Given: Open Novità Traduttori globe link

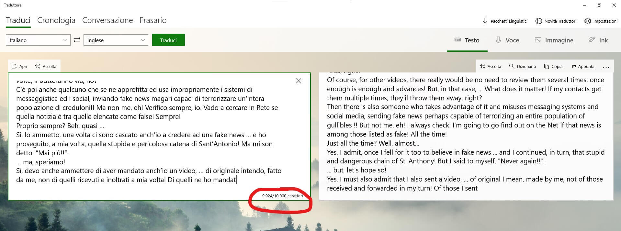Looking at the screenshot, I should tap(556, 21).
